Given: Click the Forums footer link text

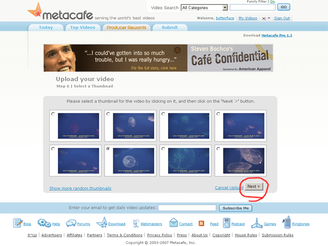Looking at the screenshot, I should tap(84, 224).
